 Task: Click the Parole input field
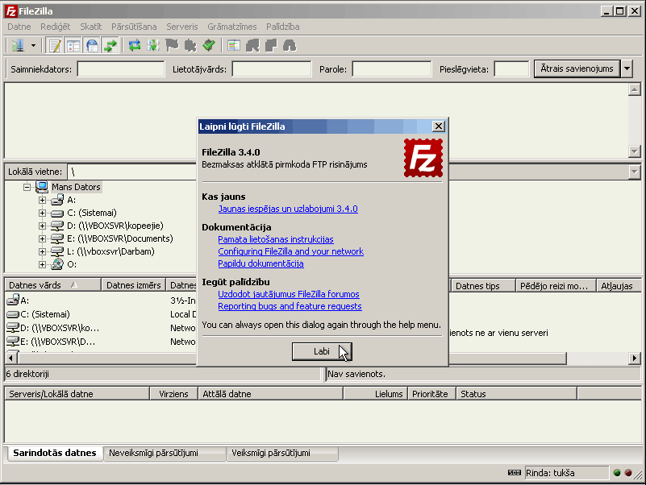pos(392,68)
